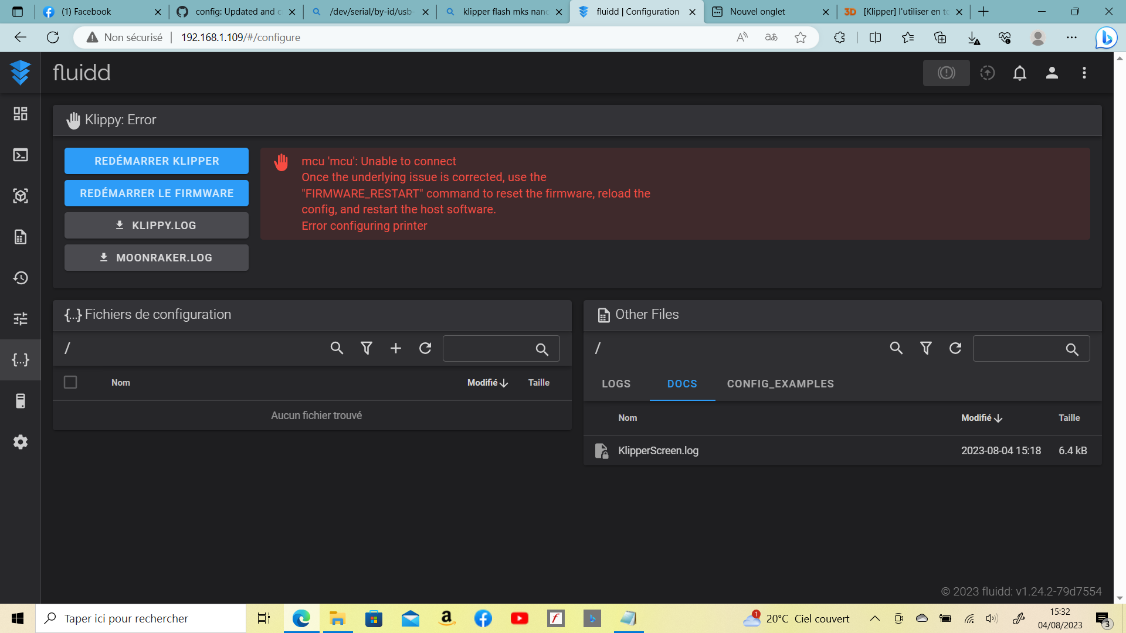The height and width of the screenshot is (633, 1126).
Task: Download KLIPPY.LOG file
Action: click(157, 226)
